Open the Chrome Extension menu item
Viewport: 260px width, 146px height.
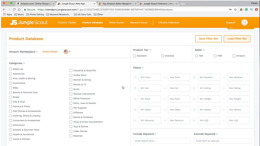click(x=169, y=23)
